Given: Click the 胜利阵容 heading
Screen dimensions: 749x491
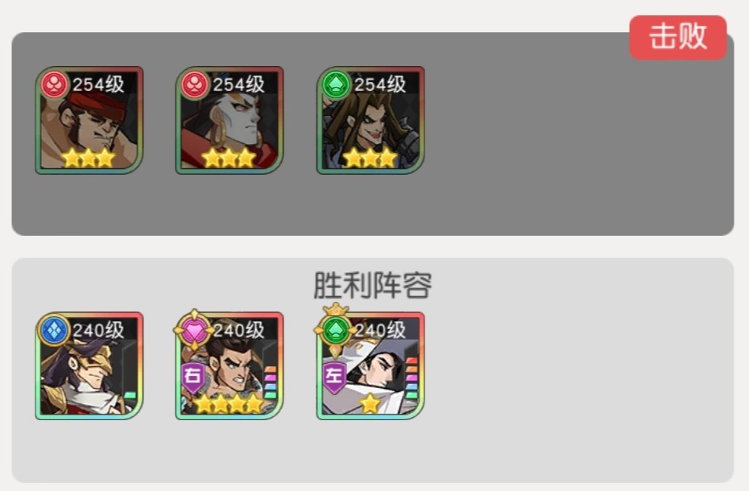Looking at the screenshot, I should click(x=373, y=285).
